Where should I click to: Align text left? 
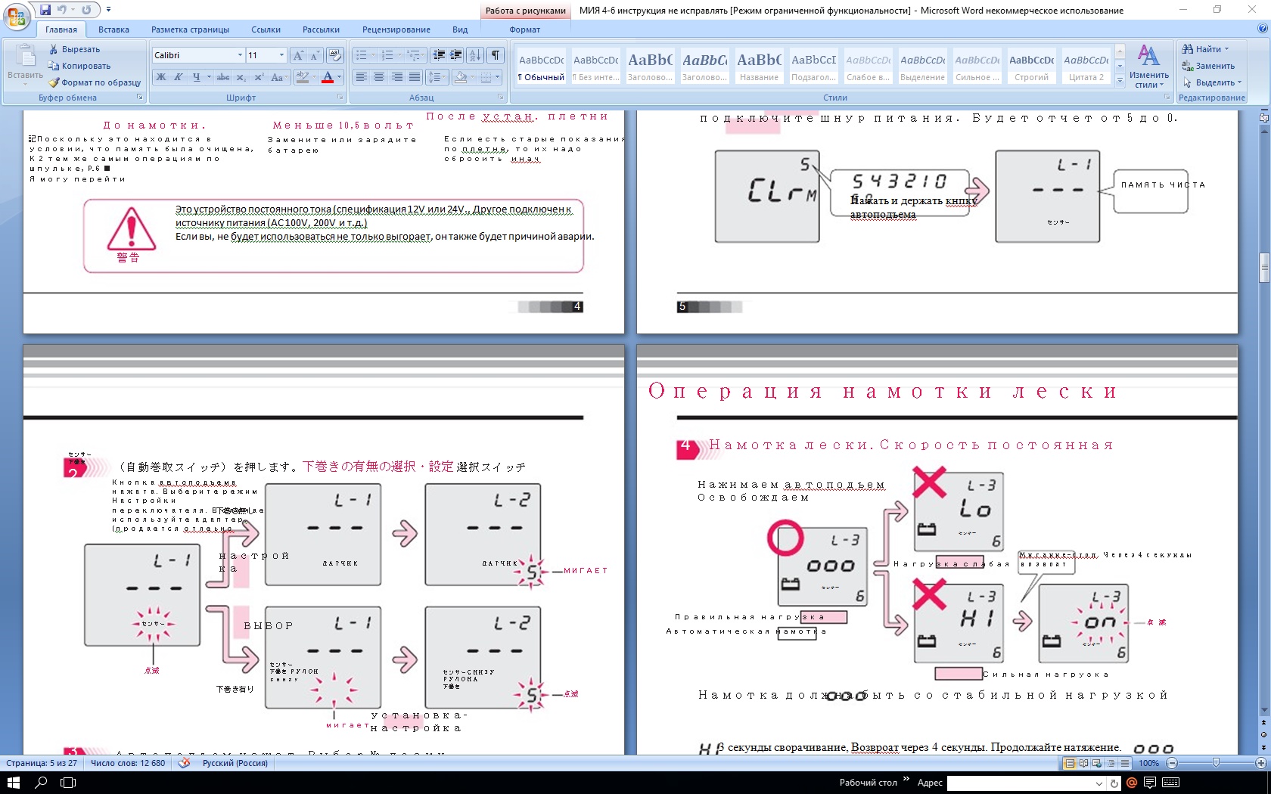pos(362,77)
